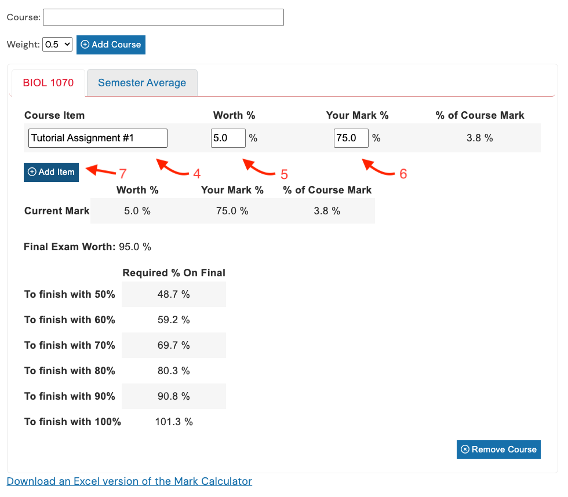568x497 pixels.
Task: Click the Worth % field showing 5.0
Action: pos(228,138)
